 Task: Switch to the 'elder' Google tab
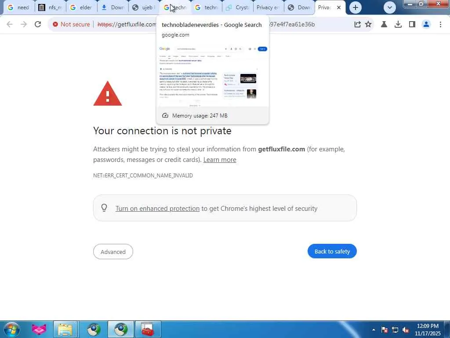pos(81,7)
